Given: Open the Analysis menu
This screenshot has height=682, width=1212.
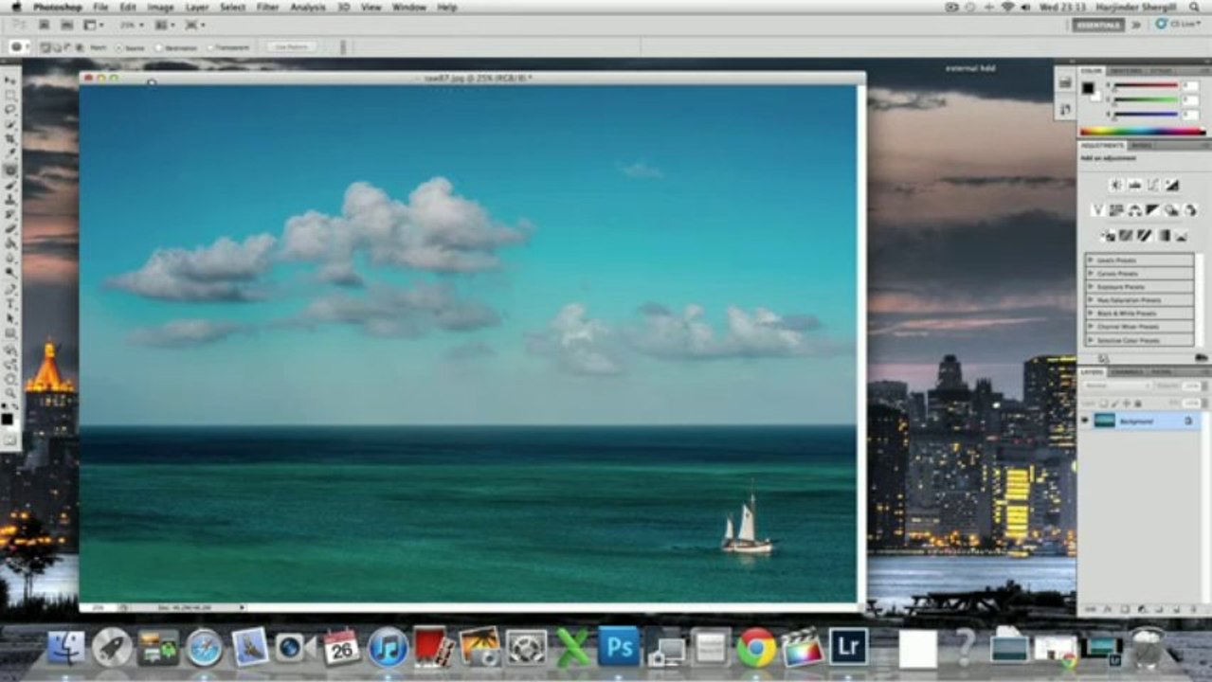Looking at the screenshot, I should point(307,7).
